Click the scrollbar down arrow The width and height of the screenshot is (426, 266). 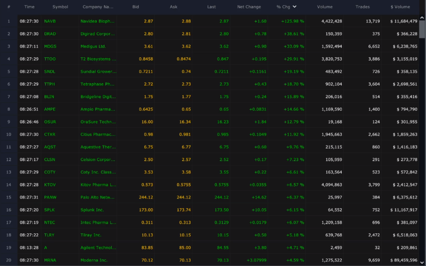422,263
